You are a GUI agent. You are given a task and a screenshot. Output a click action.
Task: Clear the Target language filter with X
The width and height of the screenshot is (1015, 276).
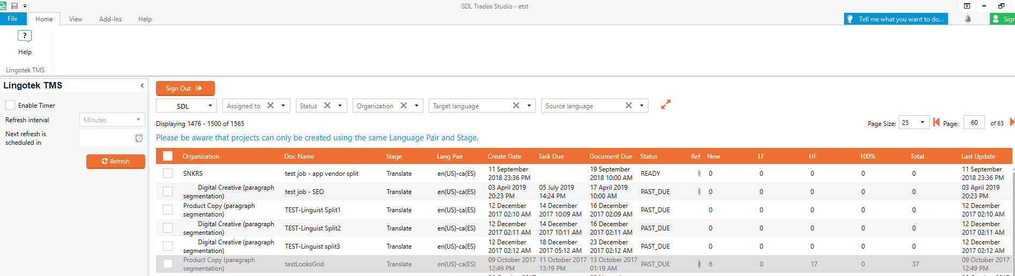coord(516,106)
